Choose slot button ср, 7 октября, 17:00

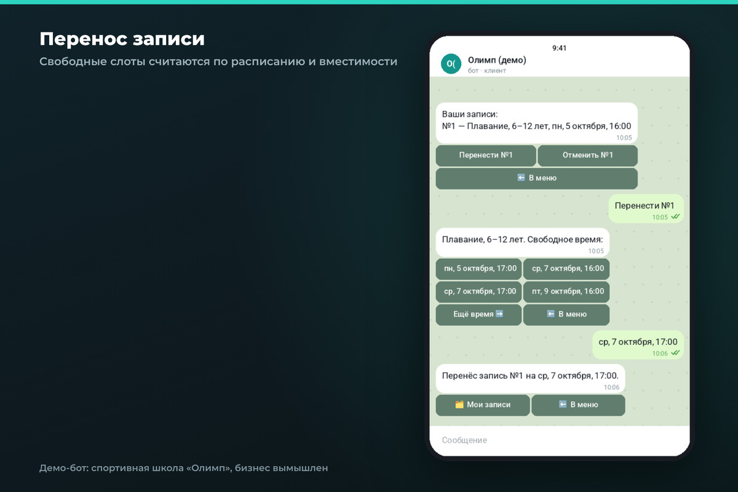coord(479,292)
